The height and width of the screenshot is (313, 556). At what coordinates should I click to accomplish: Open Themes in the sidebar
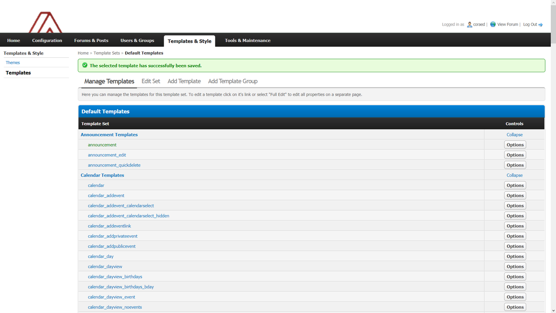[13, 63]
